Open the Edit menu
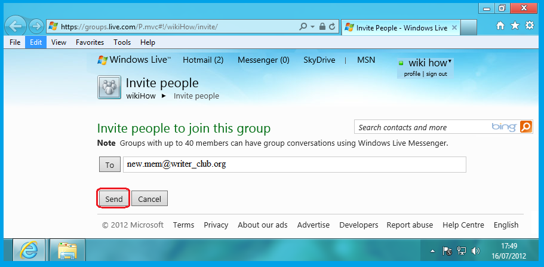This screenshot has height=267, width=544. [x=36, y=42]
